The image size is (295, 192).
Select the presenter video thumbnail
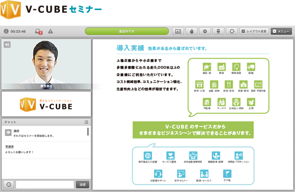pos(46,64)
